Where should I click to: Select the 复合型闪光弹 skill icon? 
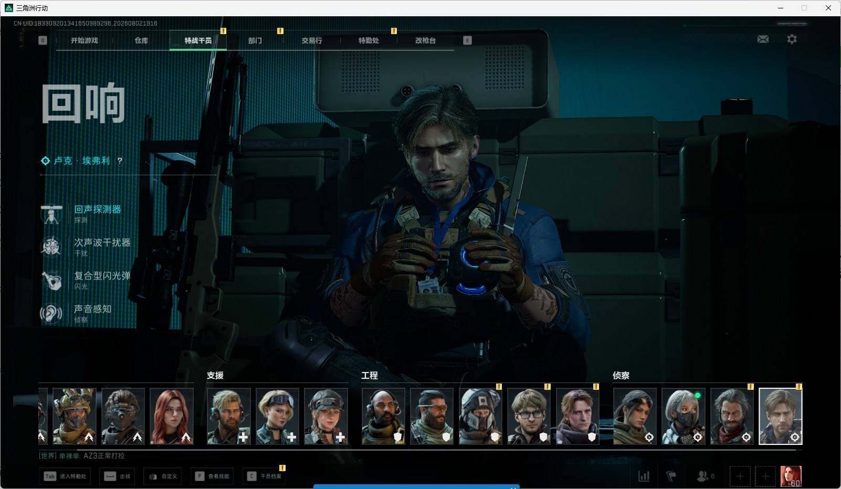tap(51, 280)
